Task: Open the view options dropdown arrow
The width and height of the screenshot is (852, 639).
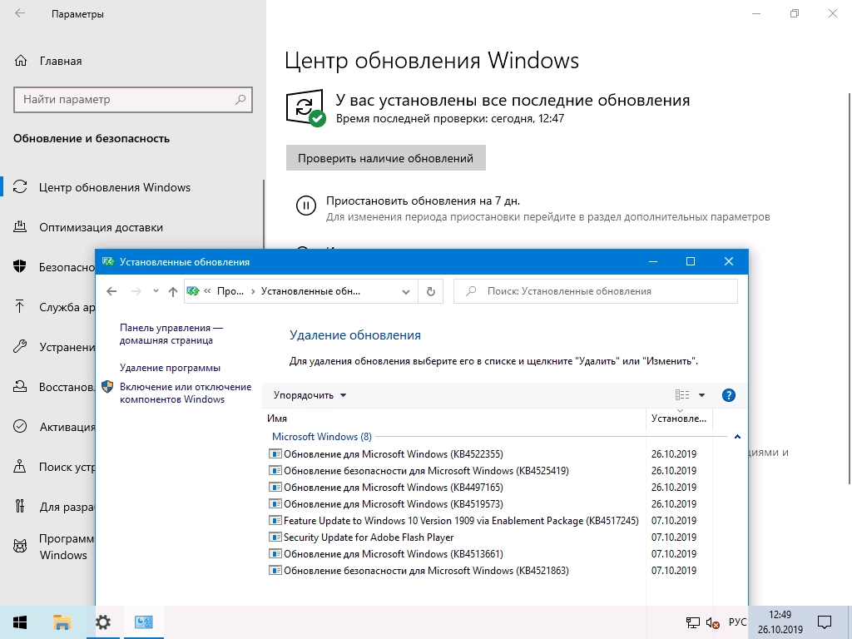Action: [701, 395]
